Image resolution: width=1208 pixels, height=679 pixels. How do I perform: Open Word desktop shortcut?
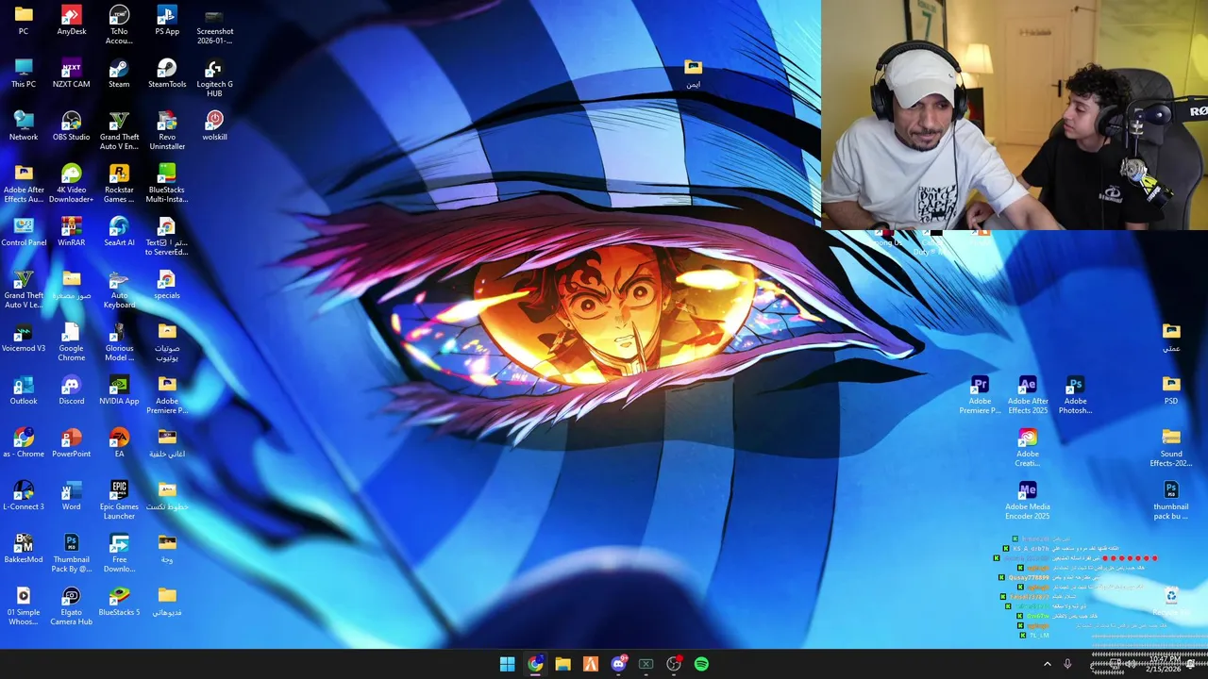(x=72, y=496)
